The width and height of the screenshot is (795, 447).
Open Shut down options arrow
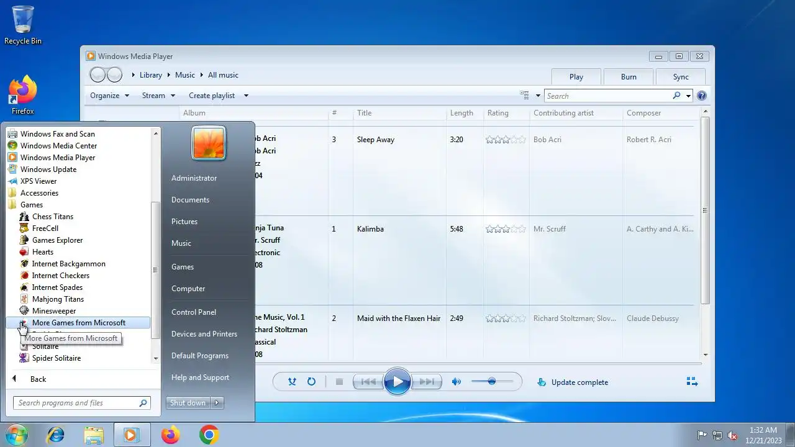pos(217,403)
